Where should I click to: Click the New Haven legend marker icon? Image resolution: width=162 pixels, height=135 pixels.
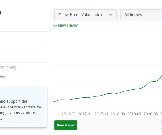click(x=55, y=26)
